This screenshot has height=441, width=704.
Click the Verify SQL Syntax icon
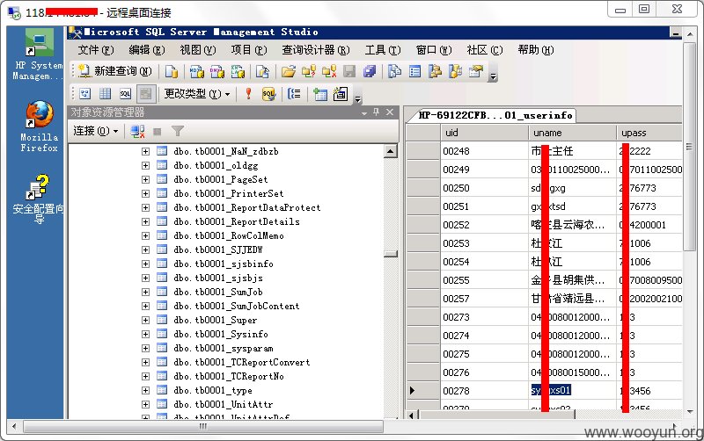point(268,94)
